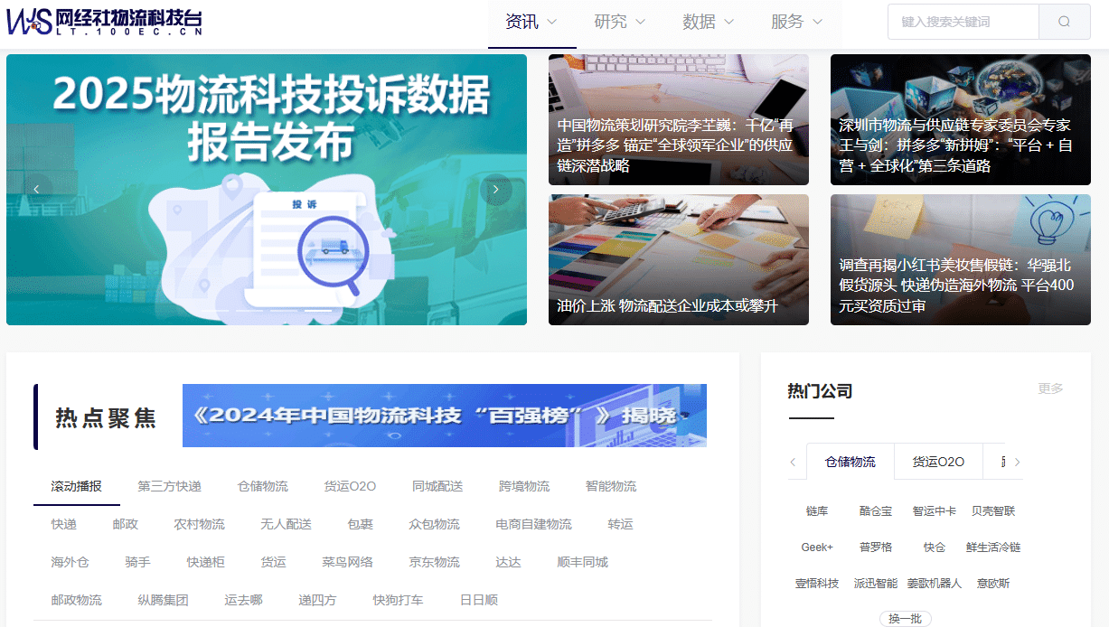Open the 递四方 topic tag
Viewport: 1109px width, 627px height.
pos(318,600)
